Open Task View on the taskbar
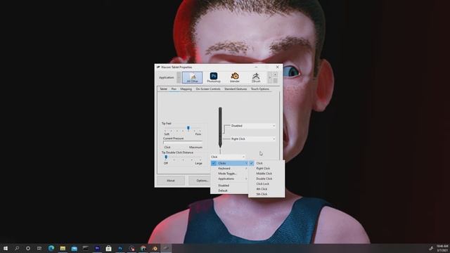This screenshot has height=253, width=450. [39, 248]
